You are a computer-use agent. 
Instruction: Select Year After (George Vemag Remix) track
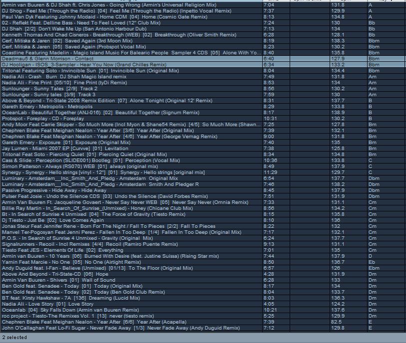[203, 137]
